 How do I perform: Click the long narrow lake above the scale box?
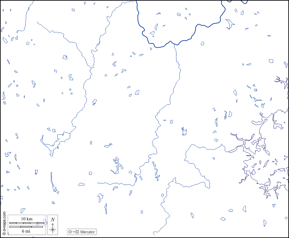coord(52,181)
